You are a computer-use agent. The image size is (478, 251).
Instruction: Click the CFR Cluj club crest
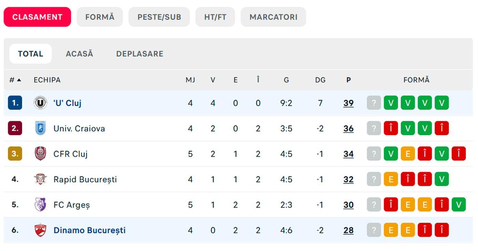click(x=40, y=154)
